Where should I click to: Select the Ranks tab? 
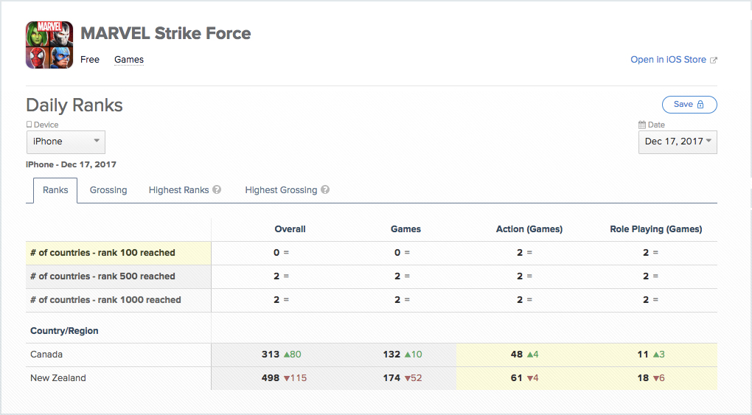[55, 190]
